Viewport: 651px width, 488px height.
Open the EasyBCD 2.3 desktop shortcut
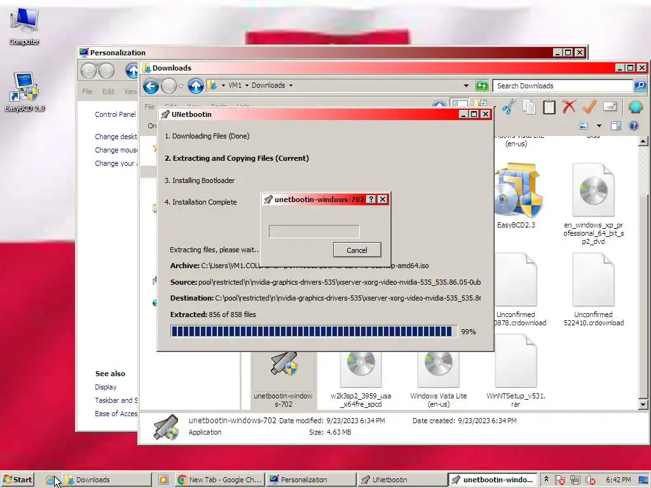pyautogui.click(x=25, y=92)
